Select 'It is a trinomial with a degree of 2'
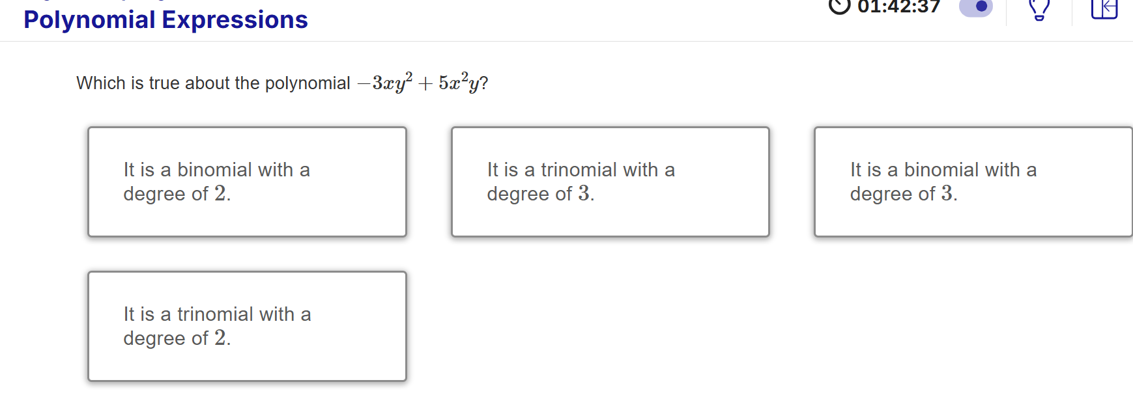The height and width of the screenshot is (408, 1133). coord(247,325)
